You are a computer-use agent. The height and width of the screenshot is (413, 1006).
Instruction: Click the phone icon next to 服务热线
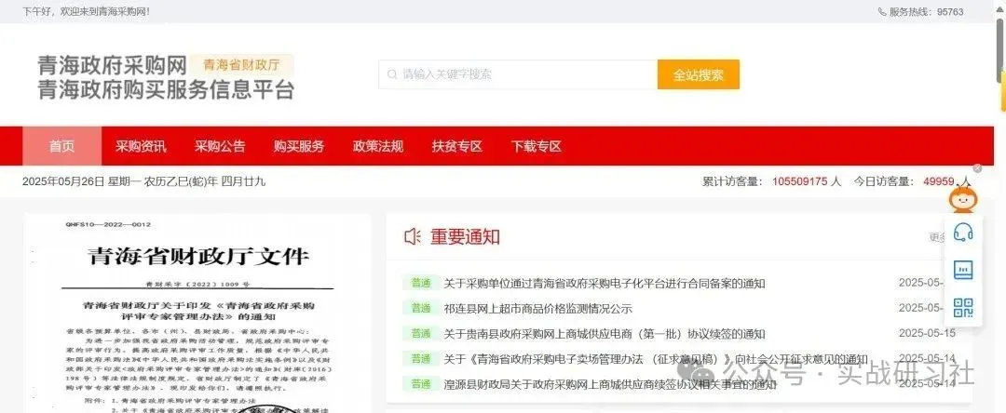pos(881,11)
